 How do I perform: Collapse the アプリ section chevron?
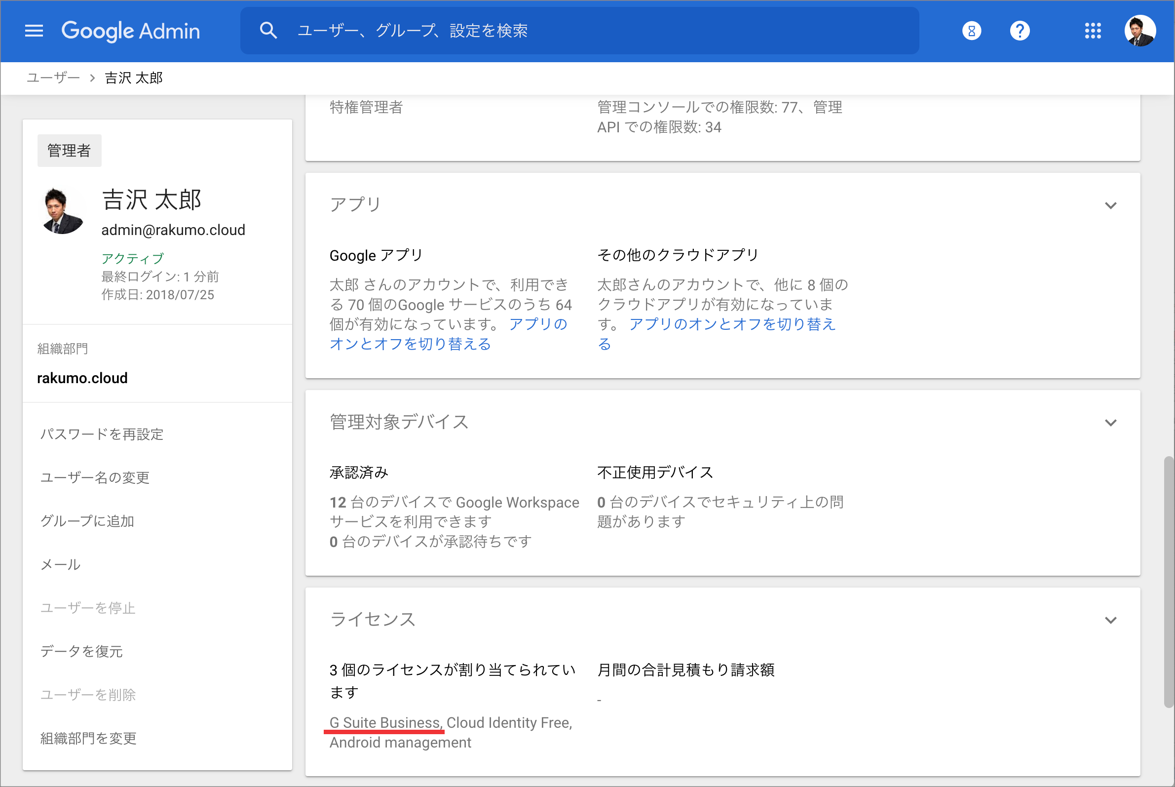[1111, 206]
